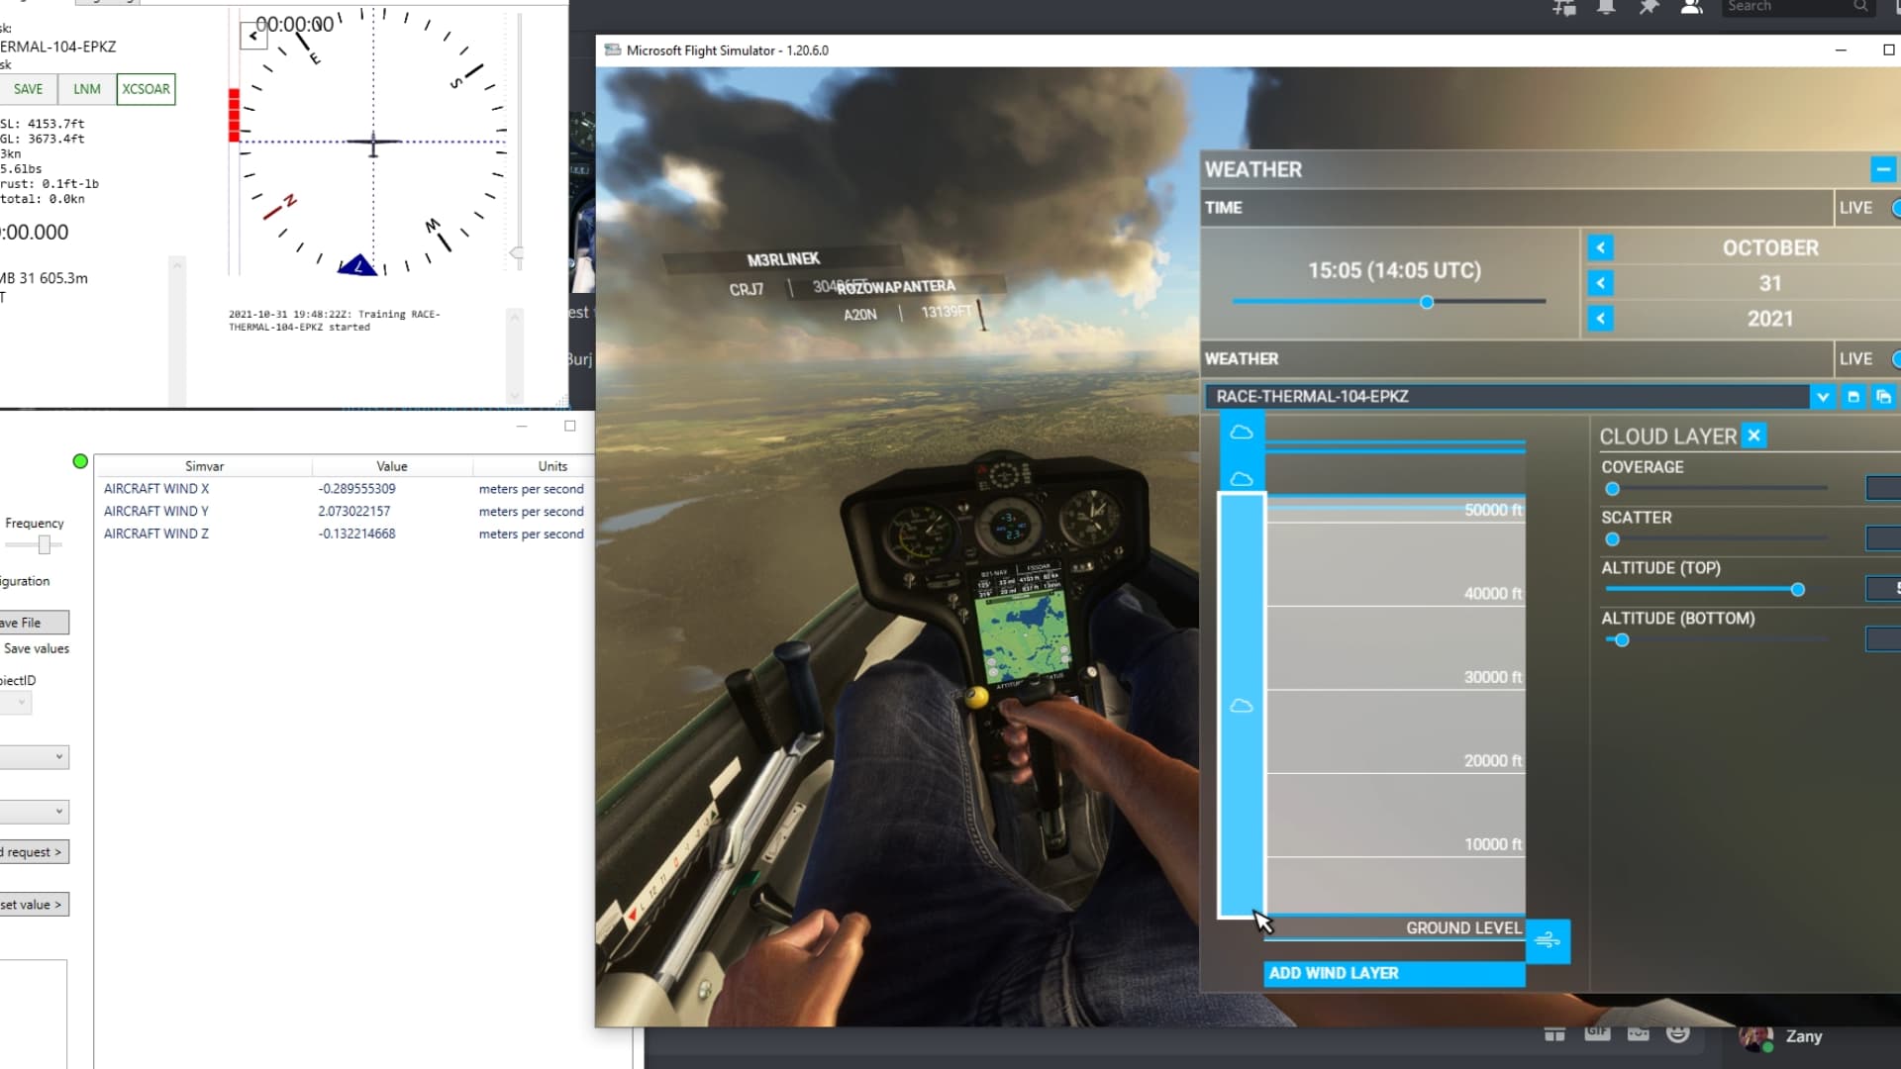Click the time of day slider handle
The image size is (1901, 1069).
pos(1426,302)
